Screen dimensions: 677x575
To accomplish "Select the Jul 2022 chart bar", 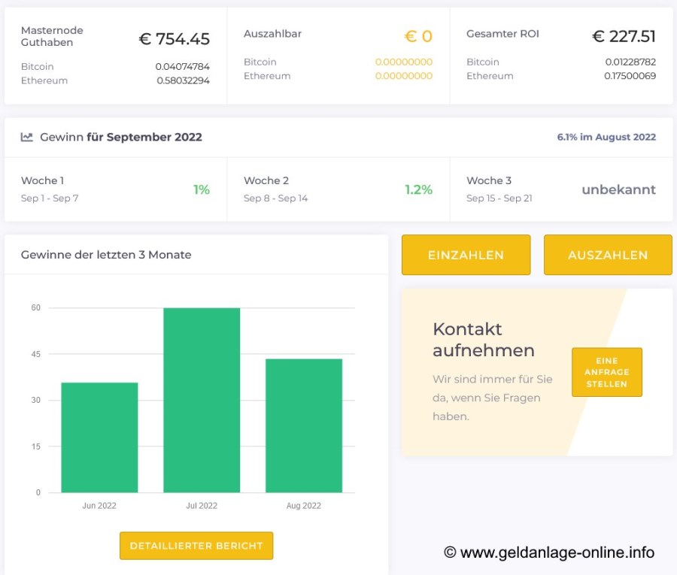I will [202, 400].
